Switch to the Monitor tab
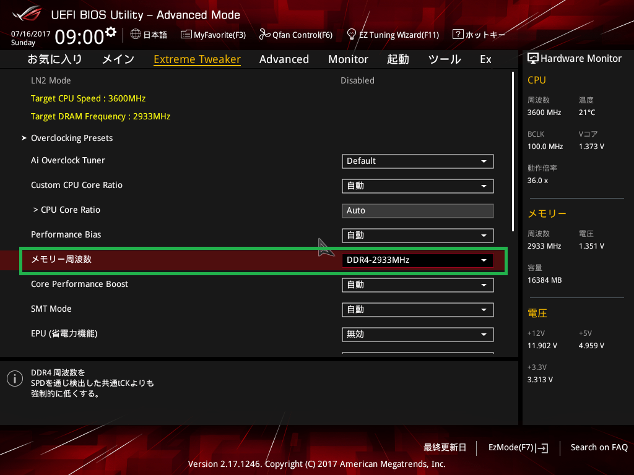The image size is (634, 475). click(348, 59)
